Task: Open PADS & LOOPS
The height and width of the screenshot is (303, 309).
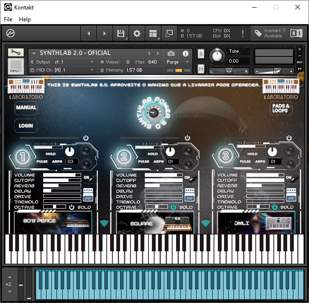Action: [281, 108]
